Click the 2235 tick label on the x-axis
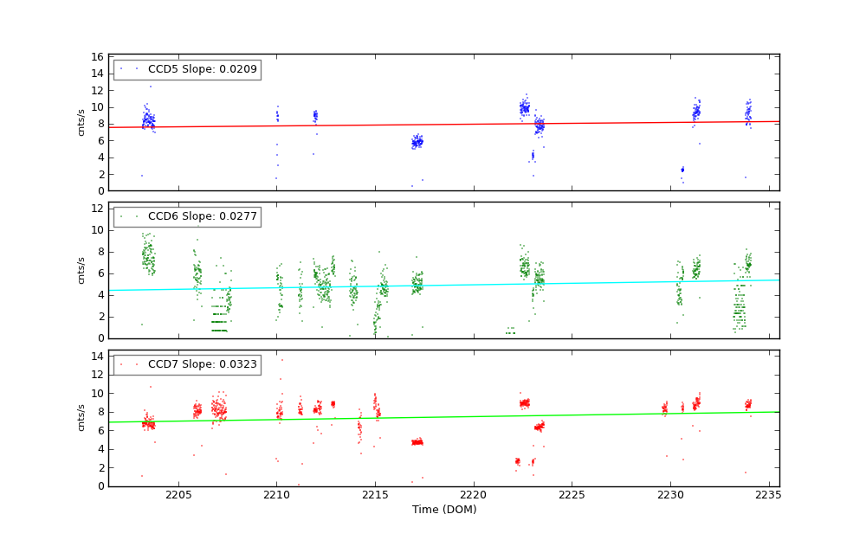Screen dimensions: 866x540 click(x=768, y=495)
